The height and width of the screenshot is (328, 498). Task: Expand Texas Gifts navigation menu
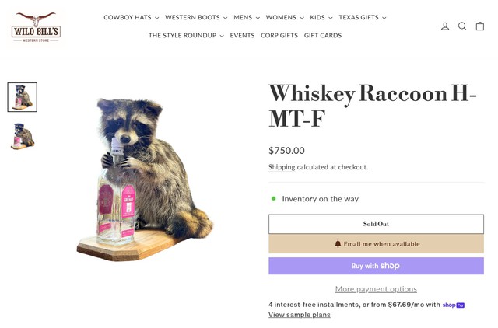click(x=363, y=17)
